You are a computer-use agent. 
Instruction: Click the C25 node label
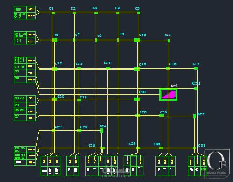pyautogui.click(x=143, y=112)
